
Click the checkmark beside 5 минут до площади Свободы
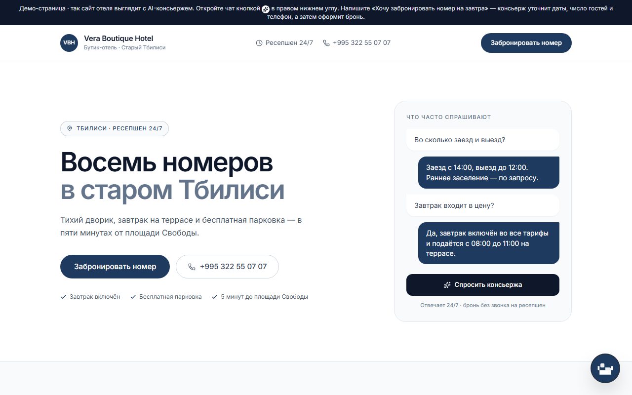214,297
